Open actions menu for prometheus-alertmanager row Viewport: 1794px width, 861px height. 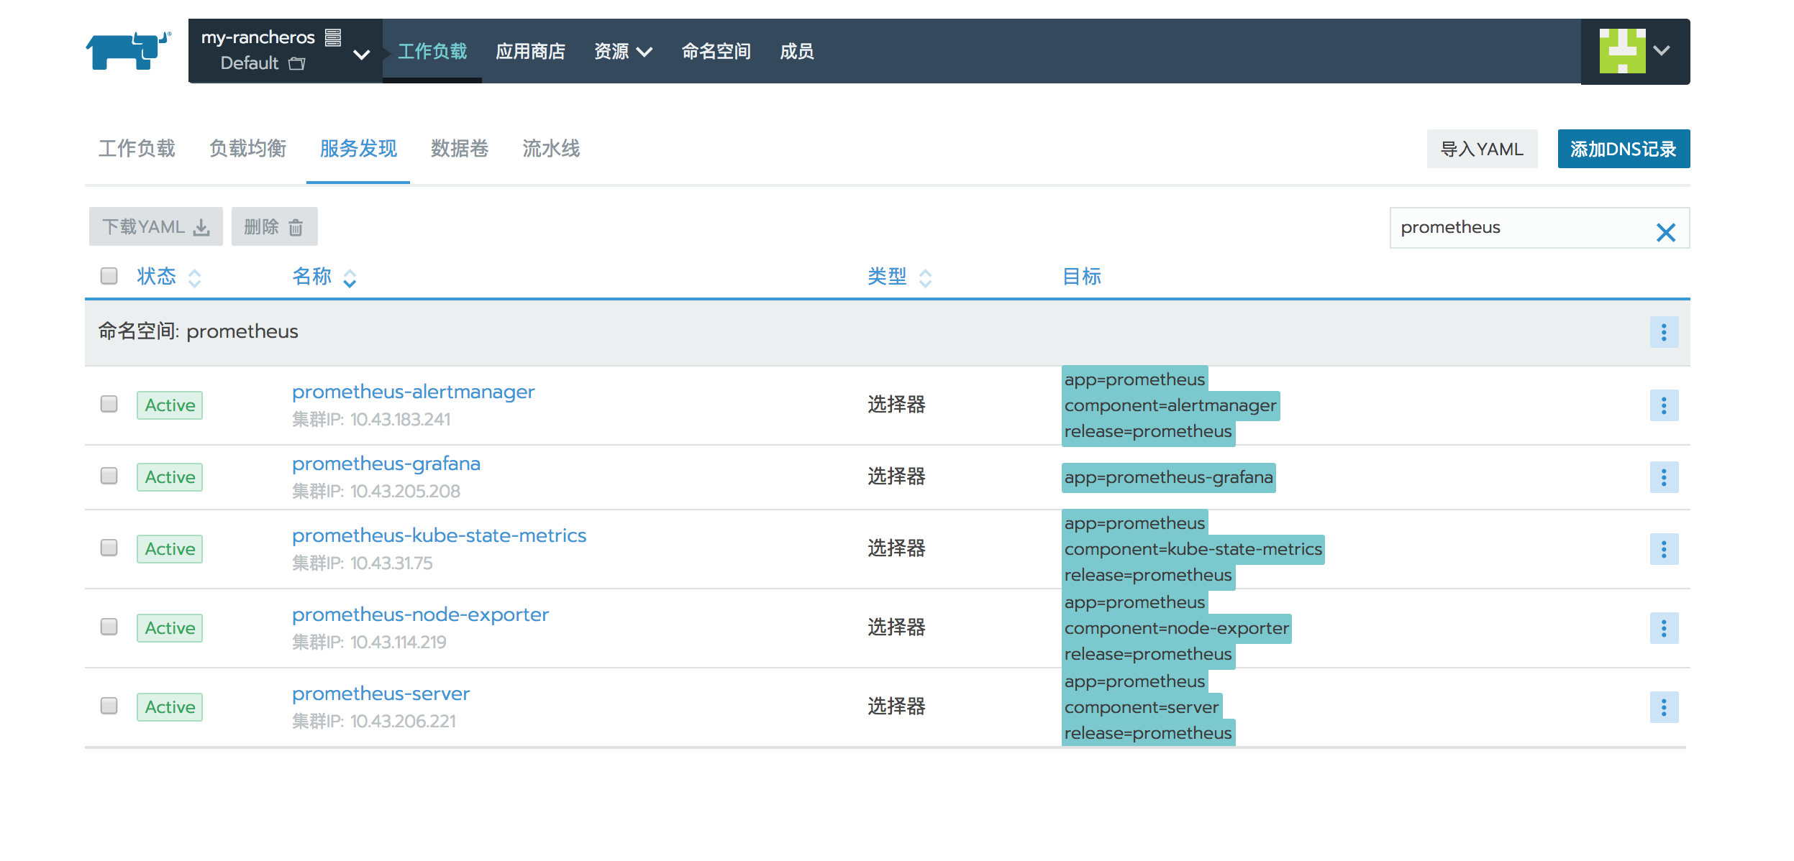tap(1663, 405)
